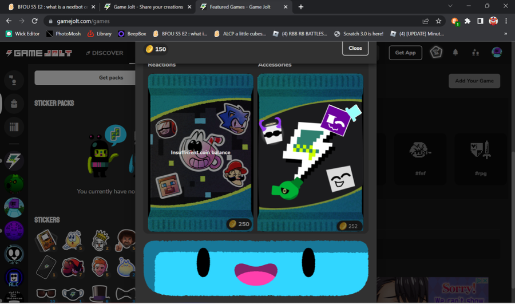Go back to the previous page
Screen dimensions: 515x304
click(x=9, y=21)
